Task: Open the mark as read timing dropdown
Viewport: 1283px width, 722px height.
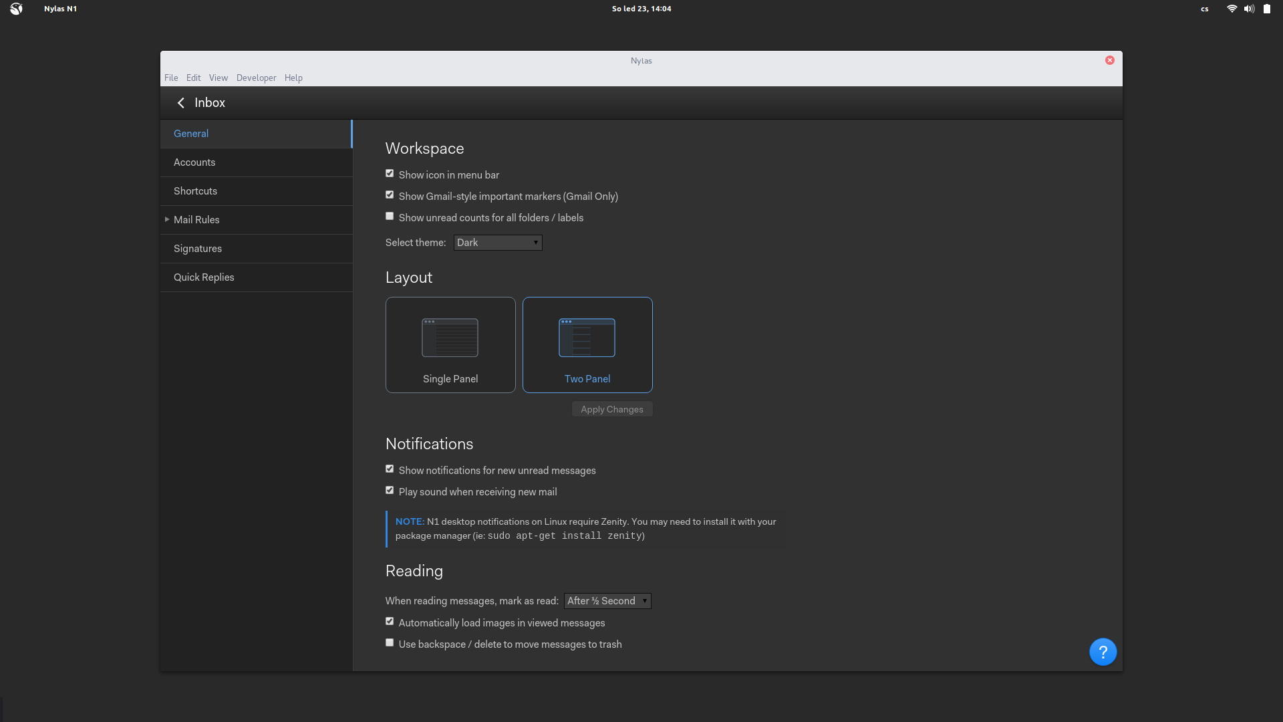Action: [x=607, y=601]
